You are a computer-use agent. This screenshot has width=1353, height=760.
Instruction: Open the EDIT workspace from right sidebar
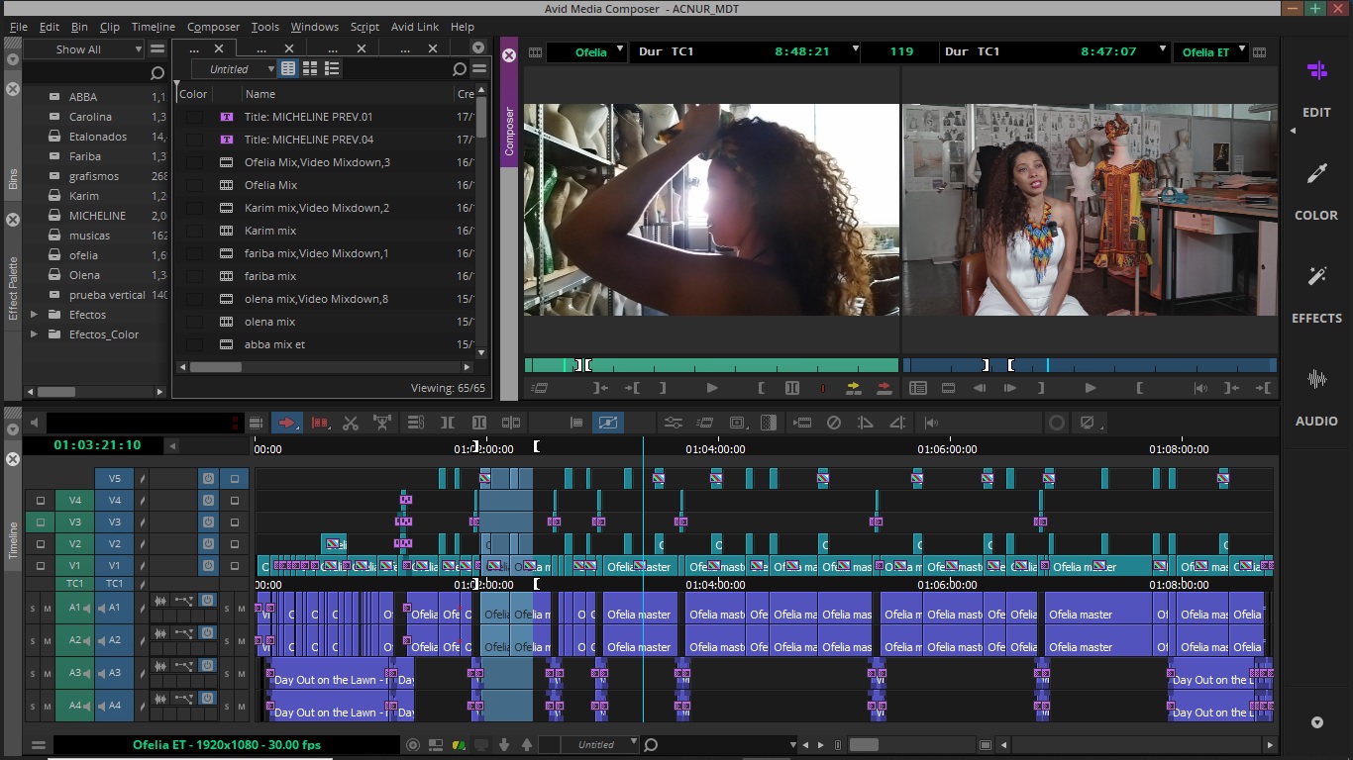[1316, 89]
